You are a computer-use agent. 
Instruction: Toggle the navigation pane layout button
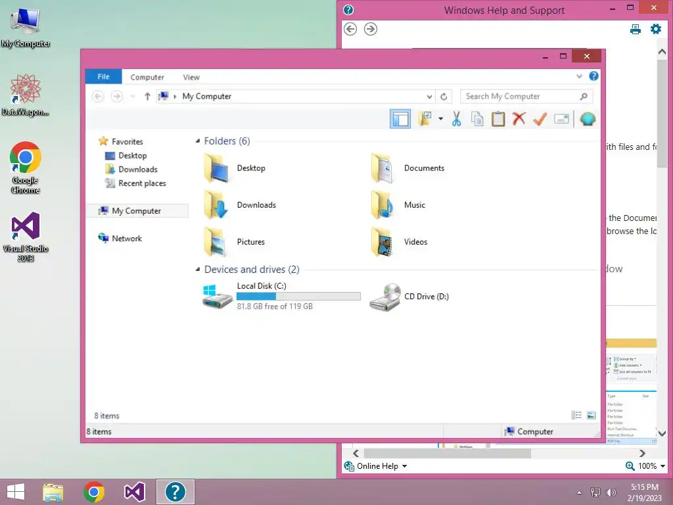pos(400,119)
